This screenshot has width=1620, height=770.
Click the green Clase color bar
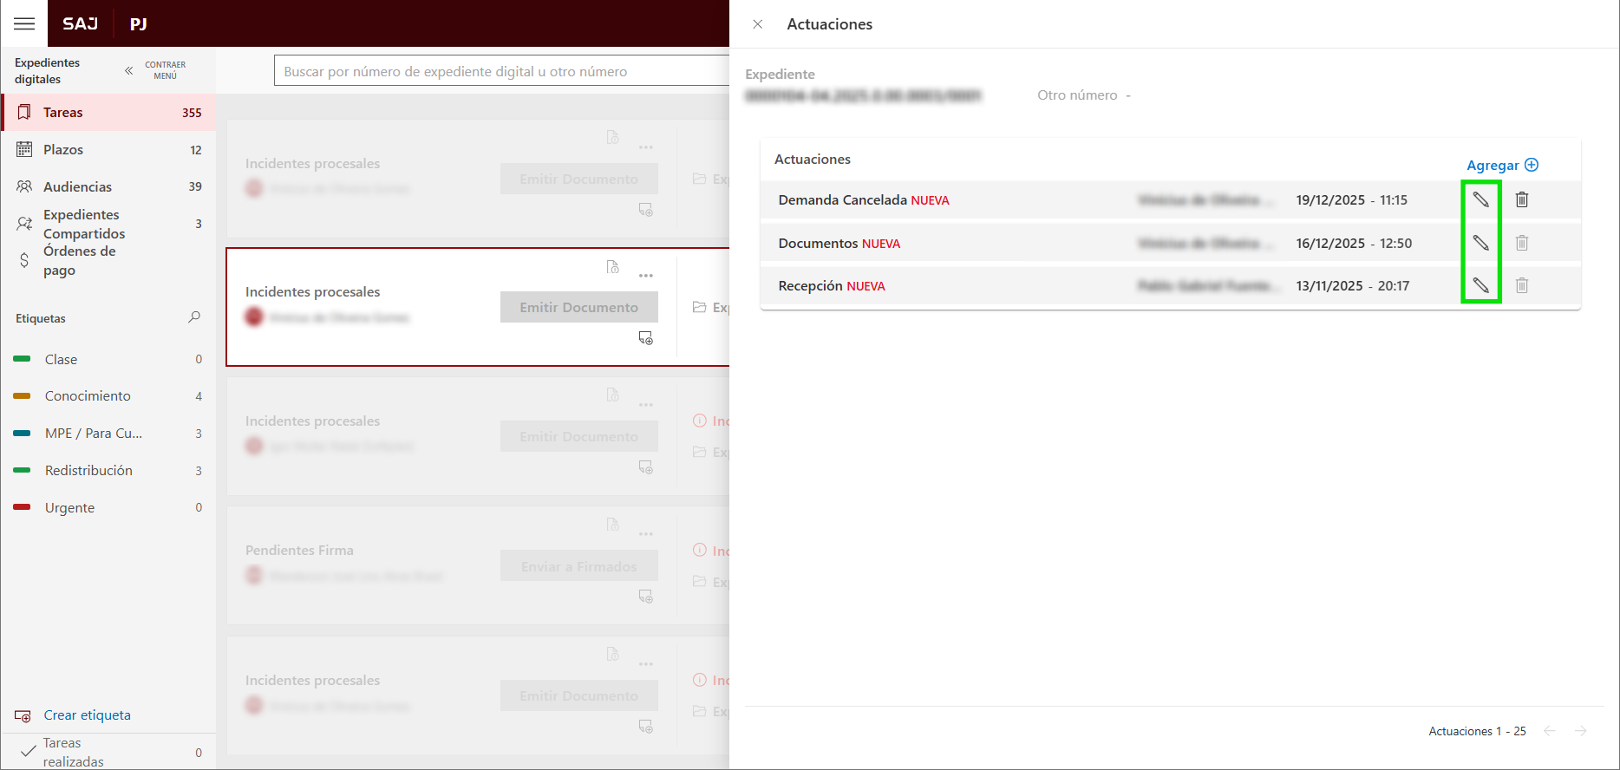point(23,359)
